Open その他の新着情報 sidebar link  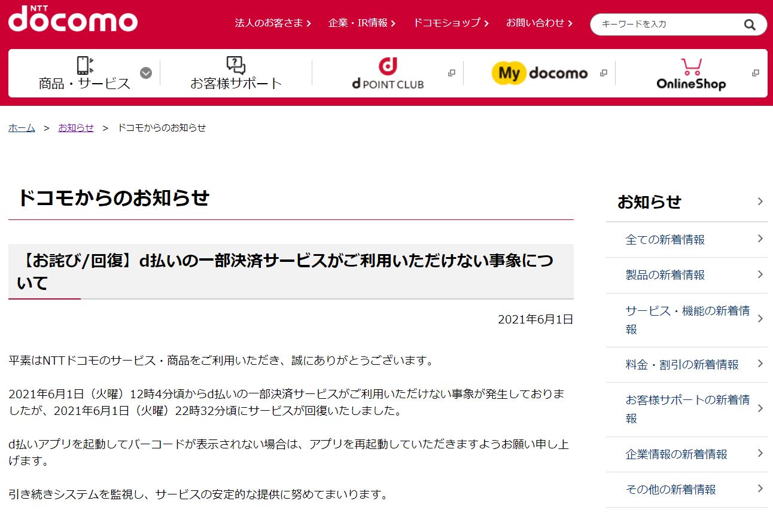point(671,490)
